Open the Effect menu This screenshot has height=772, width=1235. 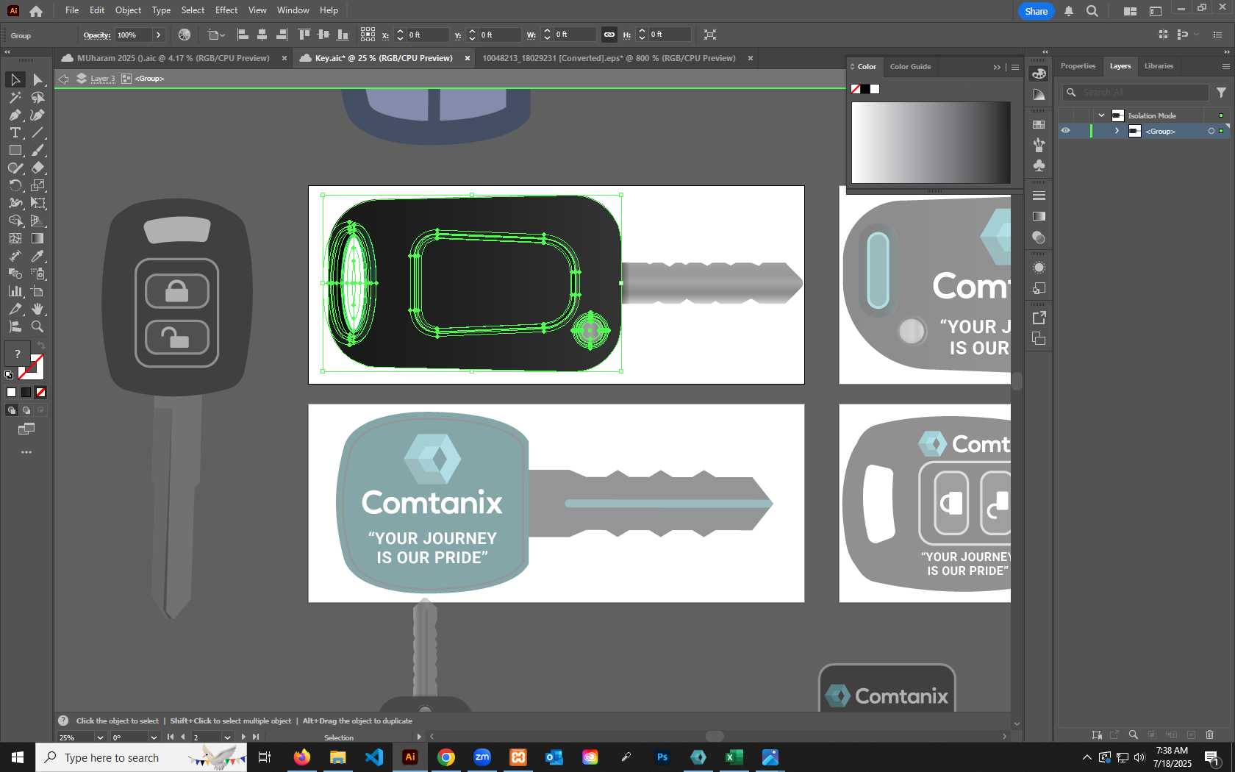226,10
